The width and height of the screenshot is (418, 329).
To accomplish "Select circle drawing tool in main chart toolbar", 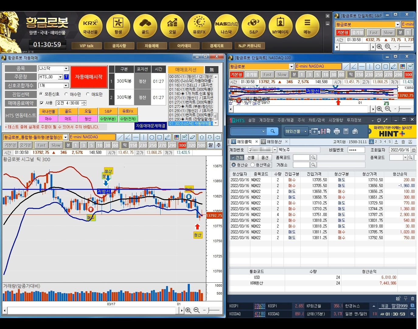I will (x=152, y=137).
